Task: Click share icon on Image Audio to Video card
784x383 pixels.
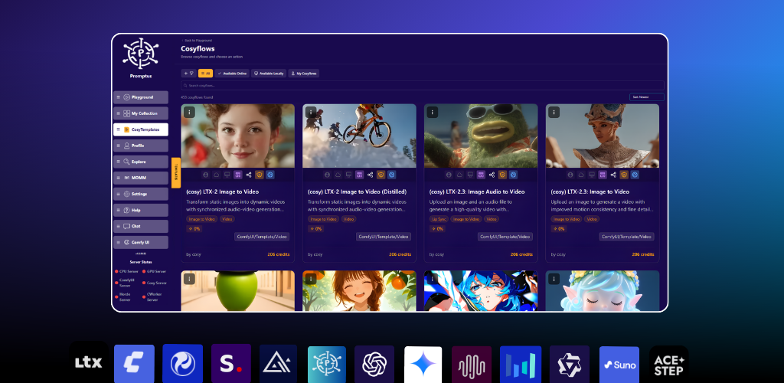Action: (x=492, y=175)
